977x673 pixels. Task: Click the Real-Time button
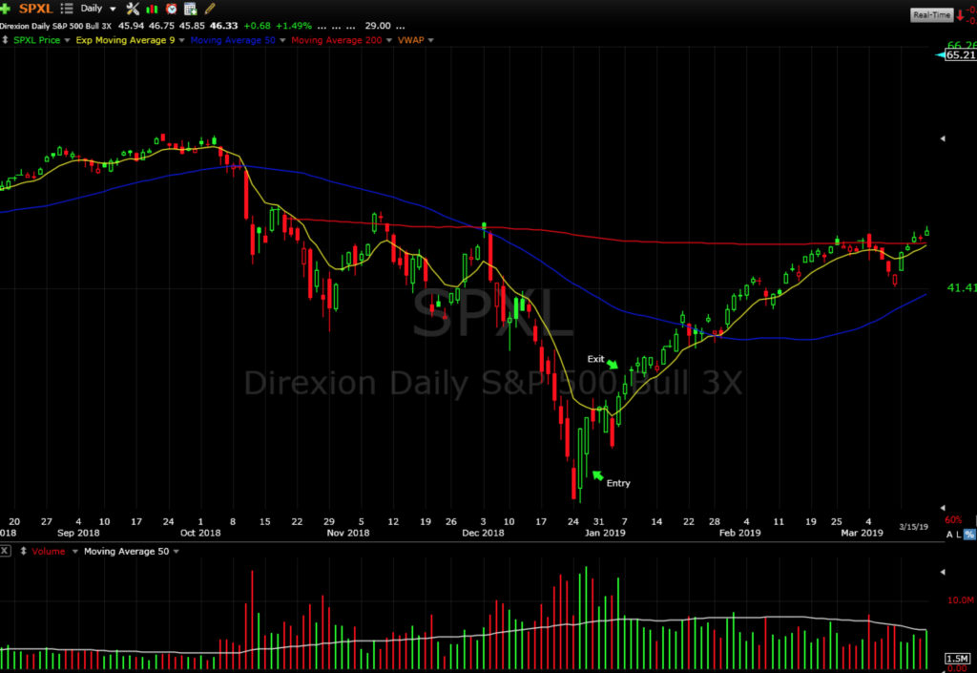click(931, 15)
